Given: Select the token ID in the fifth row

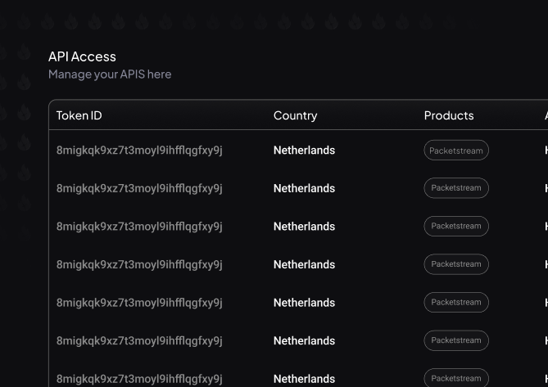Looking at the screenshot, I should 139,303.
